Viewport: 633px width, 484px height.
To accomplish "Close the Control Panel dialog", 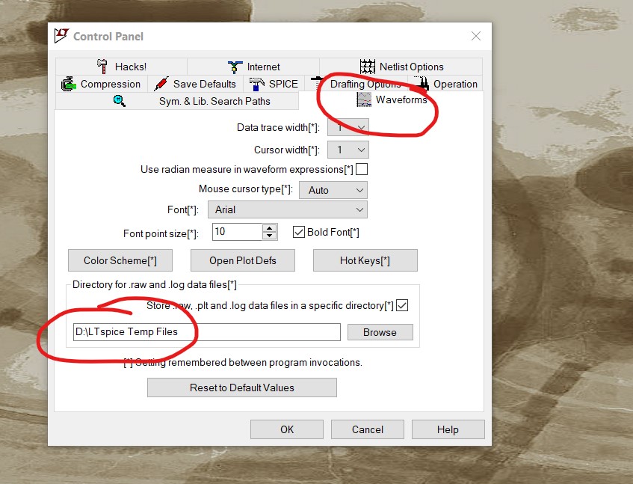I will pyautogui.click(x=476, y=36).
